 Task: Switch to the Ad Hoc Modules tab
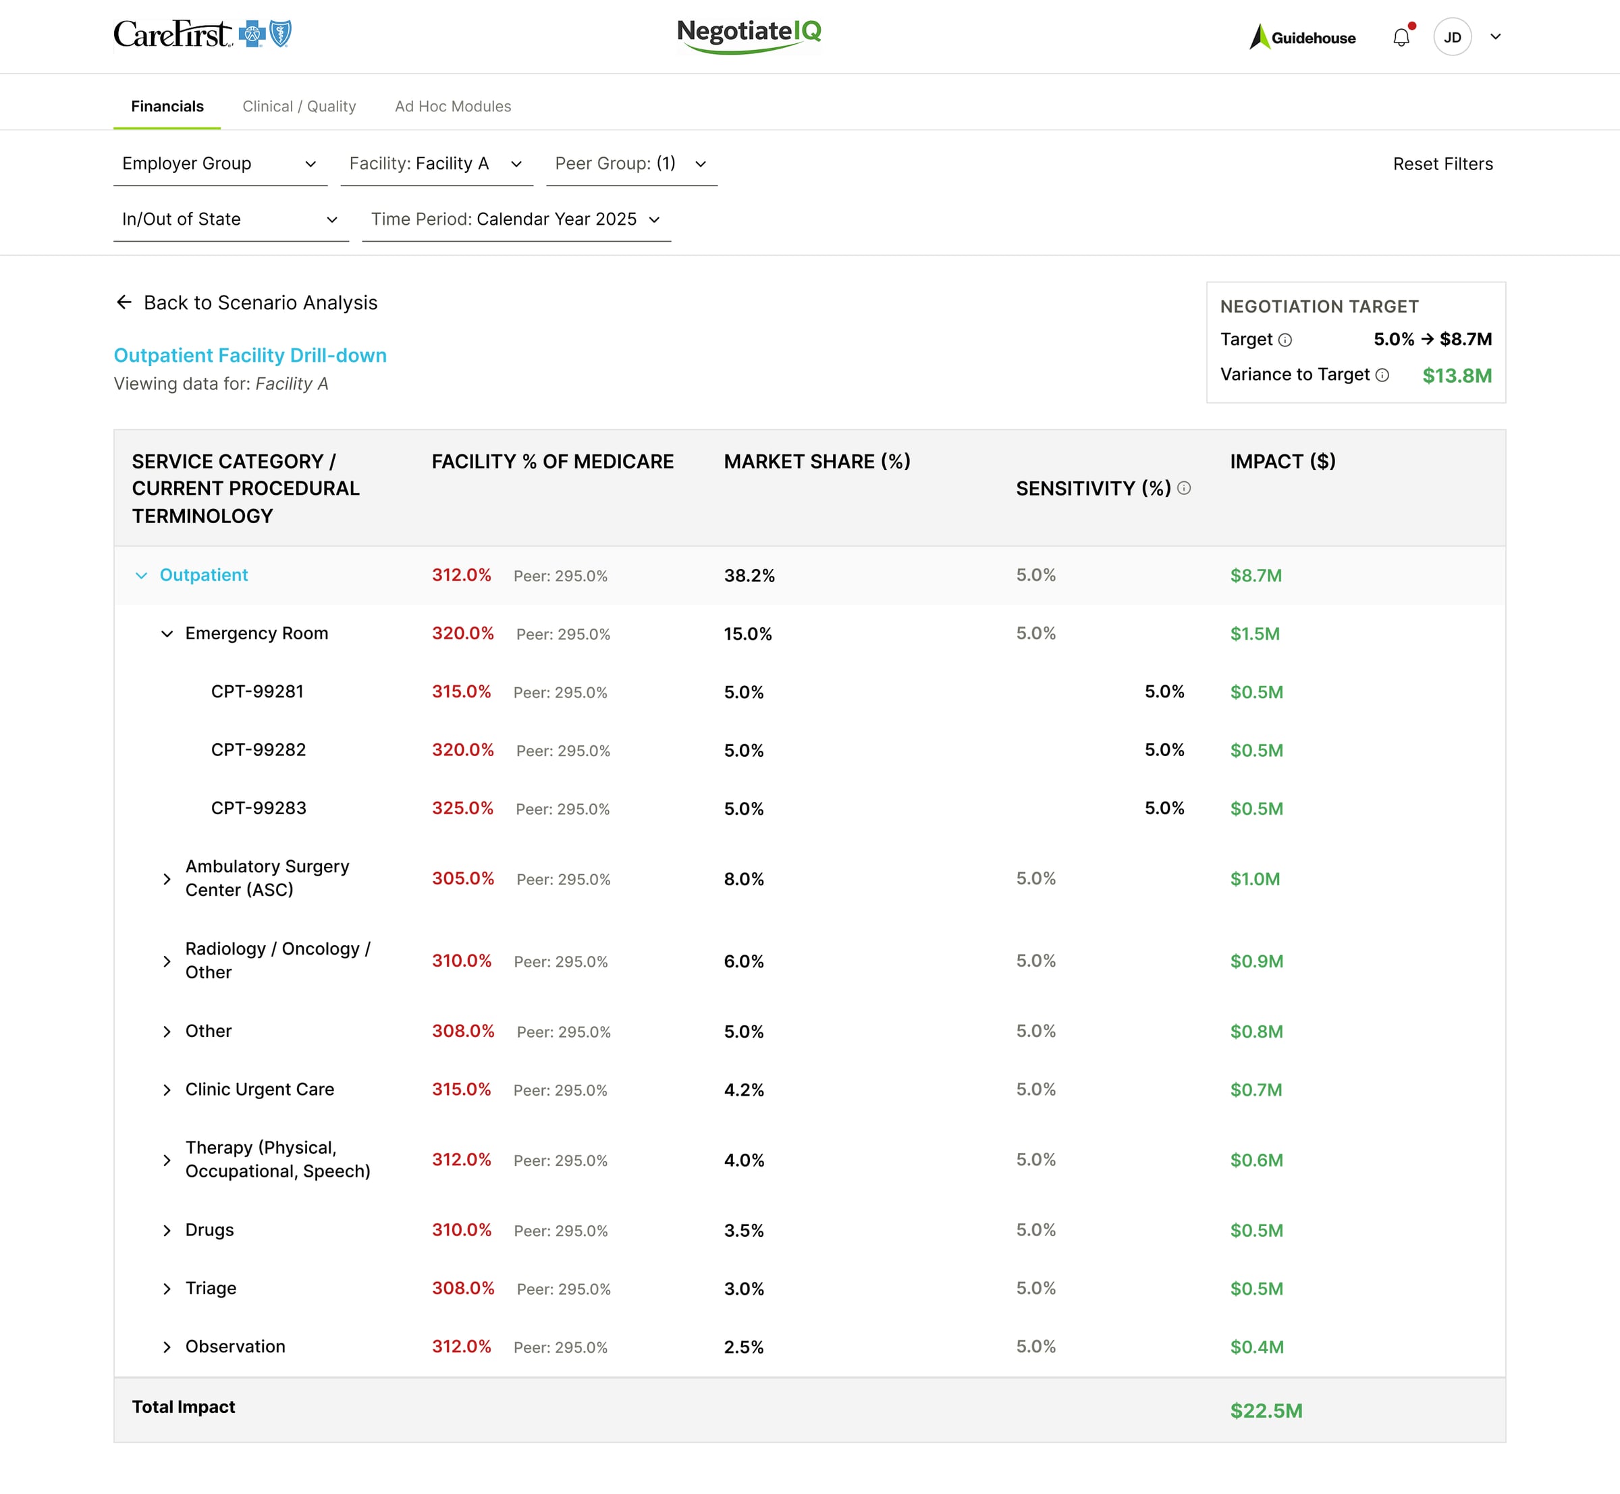tap(453, 107)
